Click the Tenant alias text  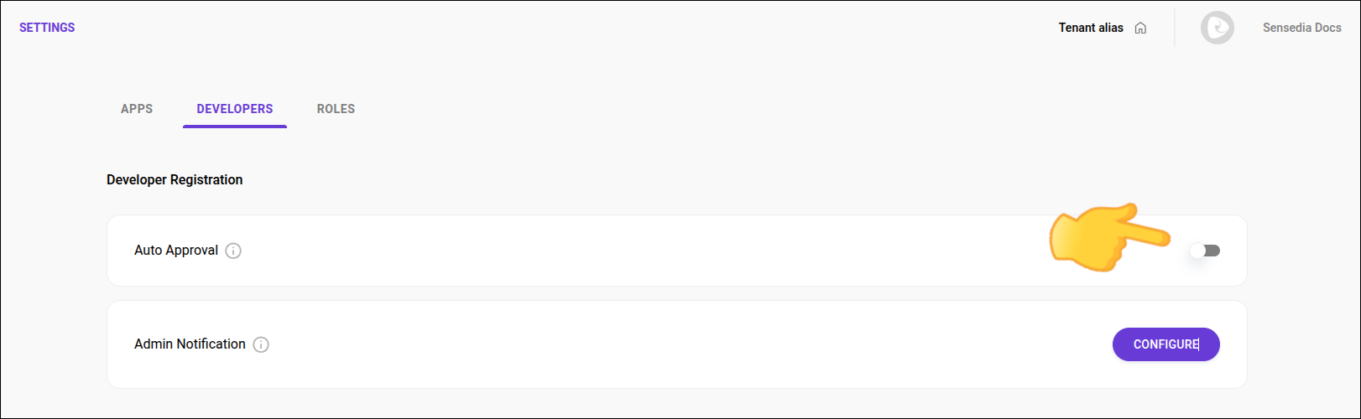tap(1090, 28)
